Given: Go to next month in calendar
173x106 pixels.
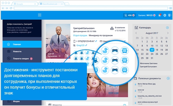Looking at the screenshot, I should pos(168,33).
